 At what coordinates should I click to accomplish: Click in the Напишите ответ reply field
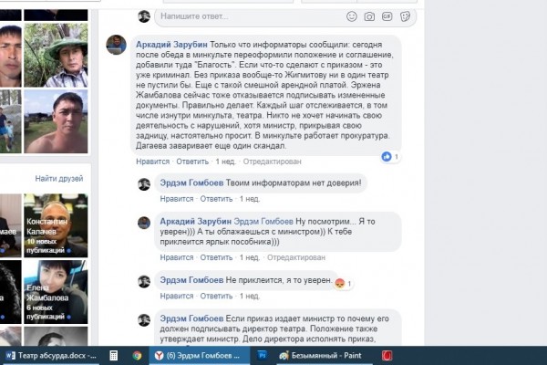[250, 16]
